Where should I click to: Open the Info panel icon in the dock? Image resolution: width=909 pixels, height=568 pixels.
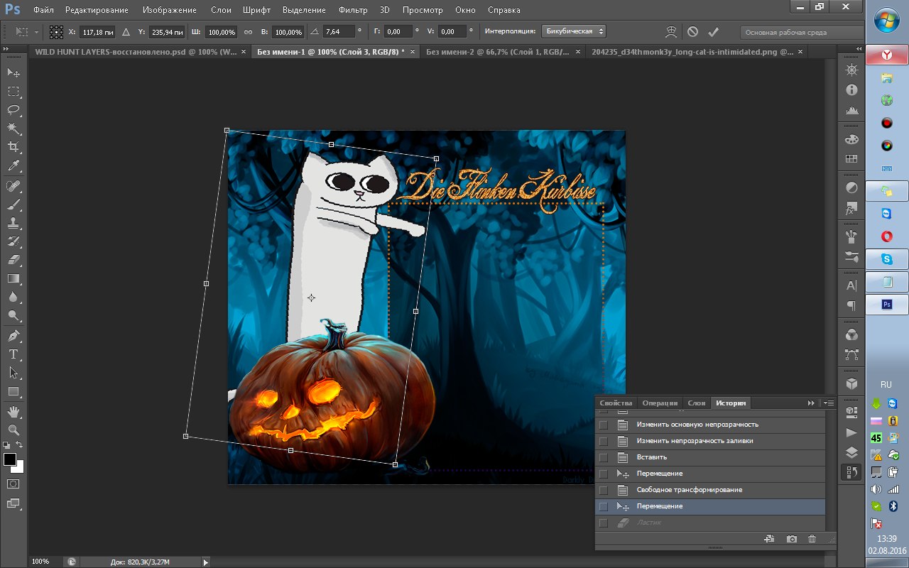point(851,90)
